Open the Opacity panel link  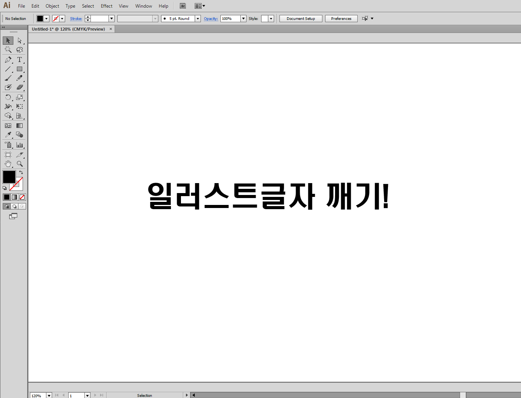pyautogui.click(x=211, y=18)
